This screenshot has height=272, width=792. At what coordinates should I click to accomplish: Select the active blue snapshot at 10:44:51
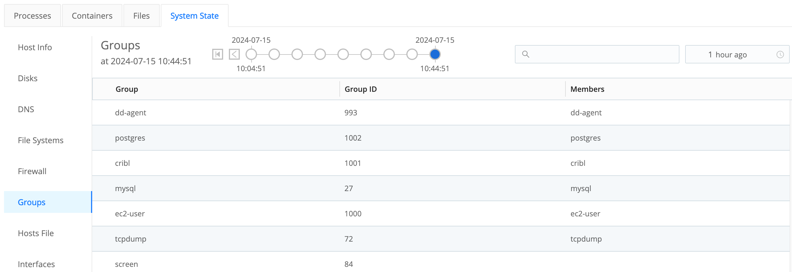click(435, 54)
